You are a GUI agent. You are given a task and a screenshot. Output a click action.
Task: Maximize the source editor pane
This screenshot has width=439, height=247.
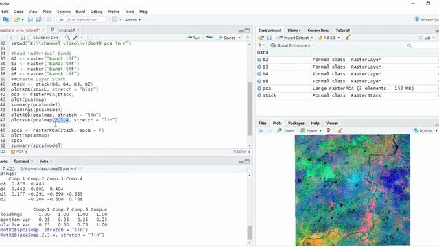(x=247, y=30)
